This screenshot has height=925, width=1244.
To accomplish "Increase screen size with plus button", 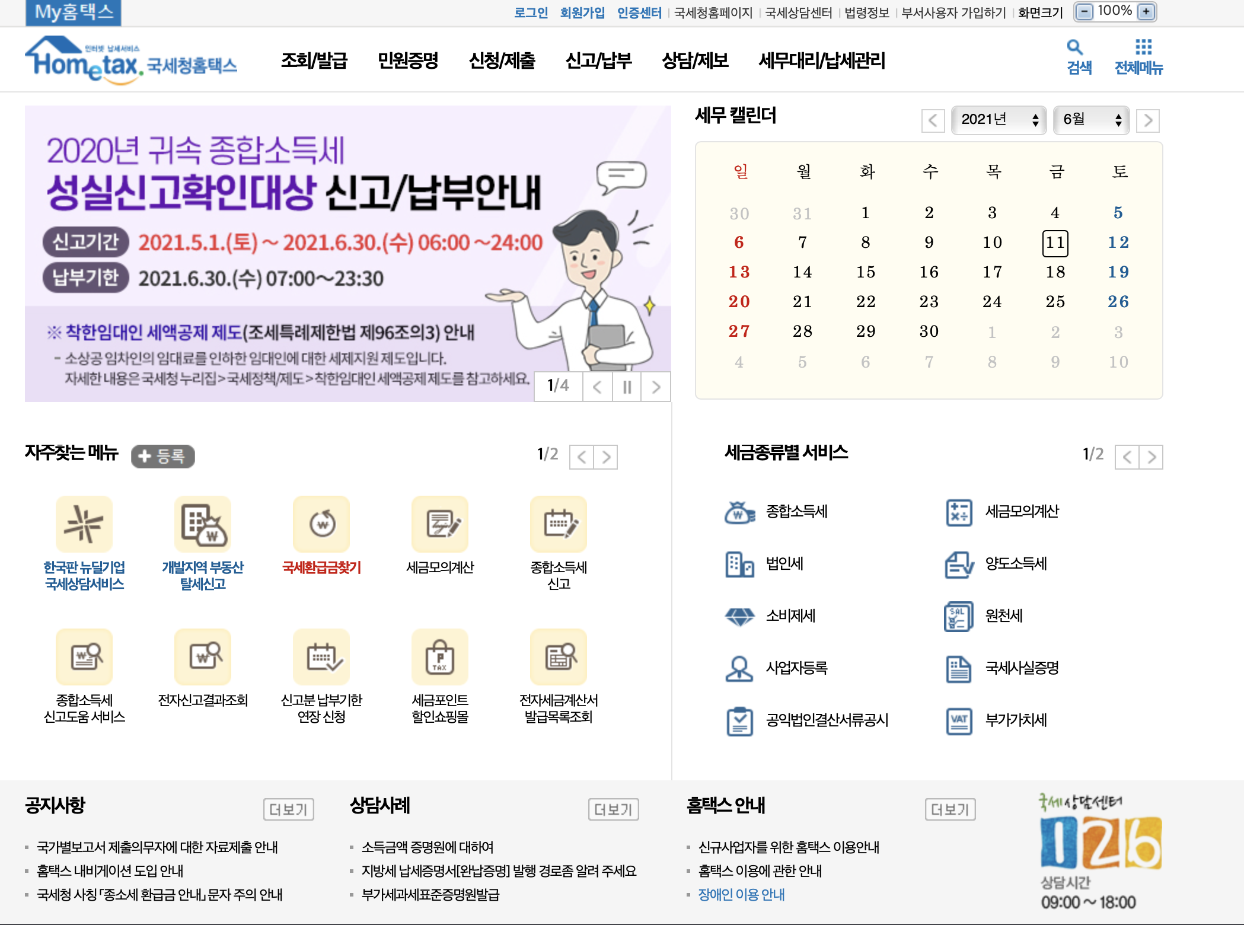I will (x=1147, y=12).
